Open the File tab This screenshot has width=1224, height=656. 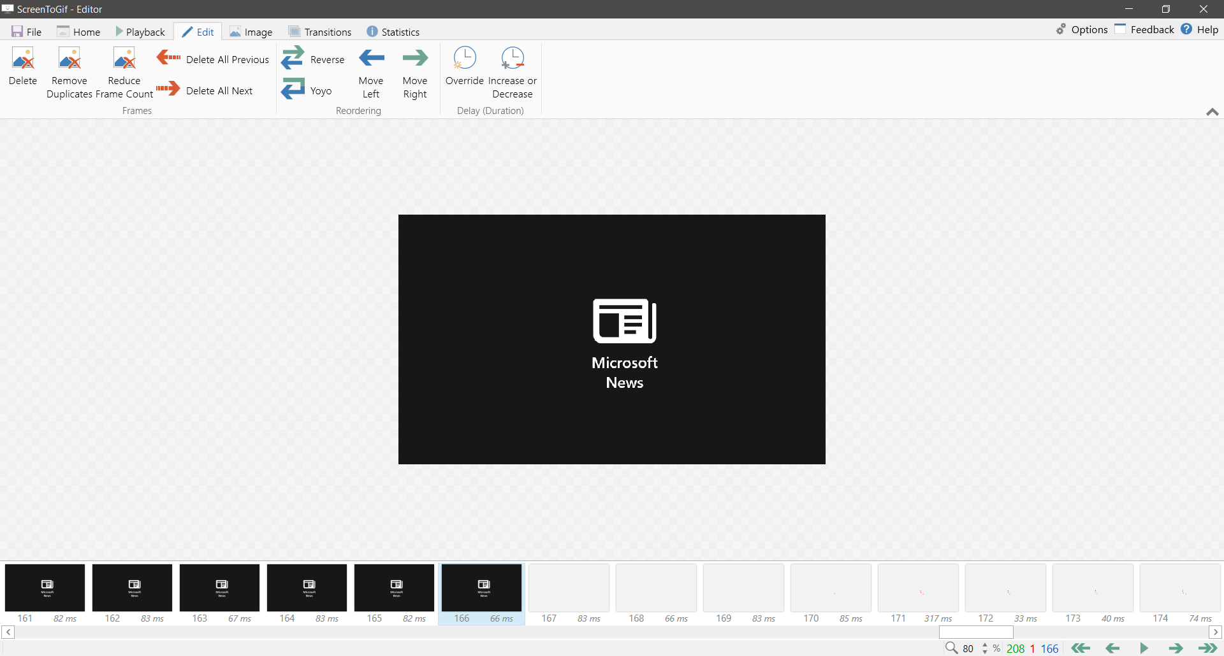coord(26,32)
